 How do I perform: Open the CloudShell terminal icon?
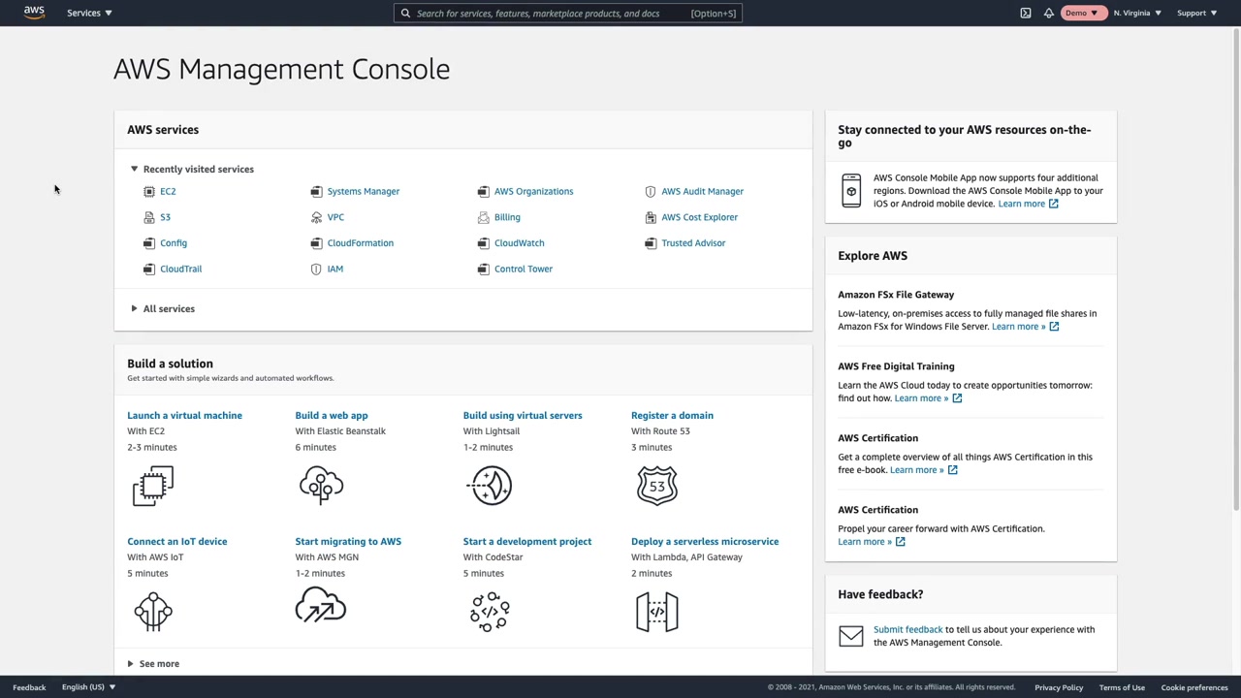coord(1026,13)
